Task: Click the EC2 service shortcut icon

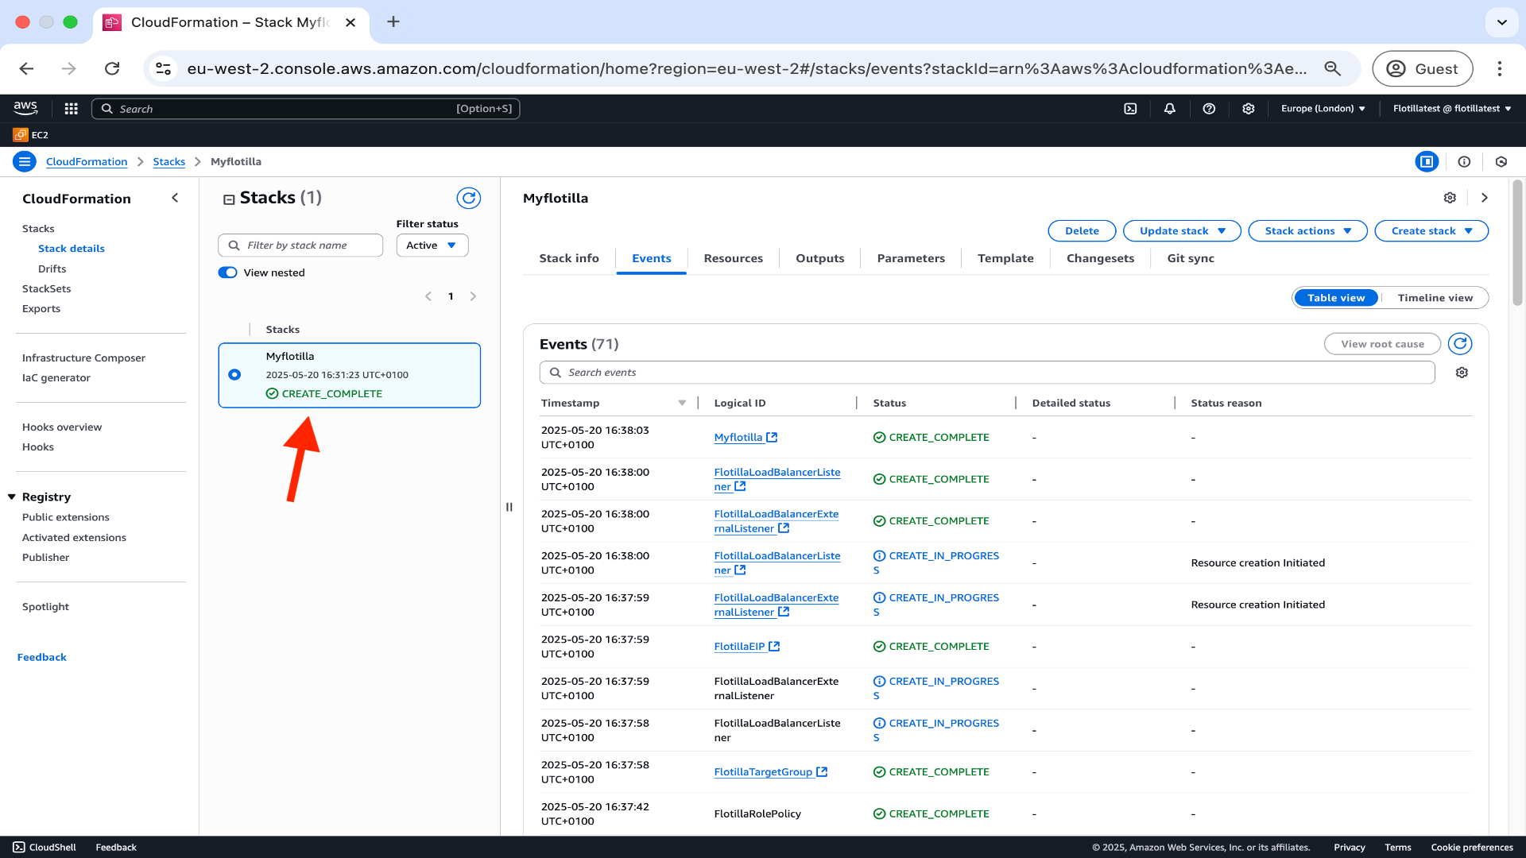Action: 21,135
